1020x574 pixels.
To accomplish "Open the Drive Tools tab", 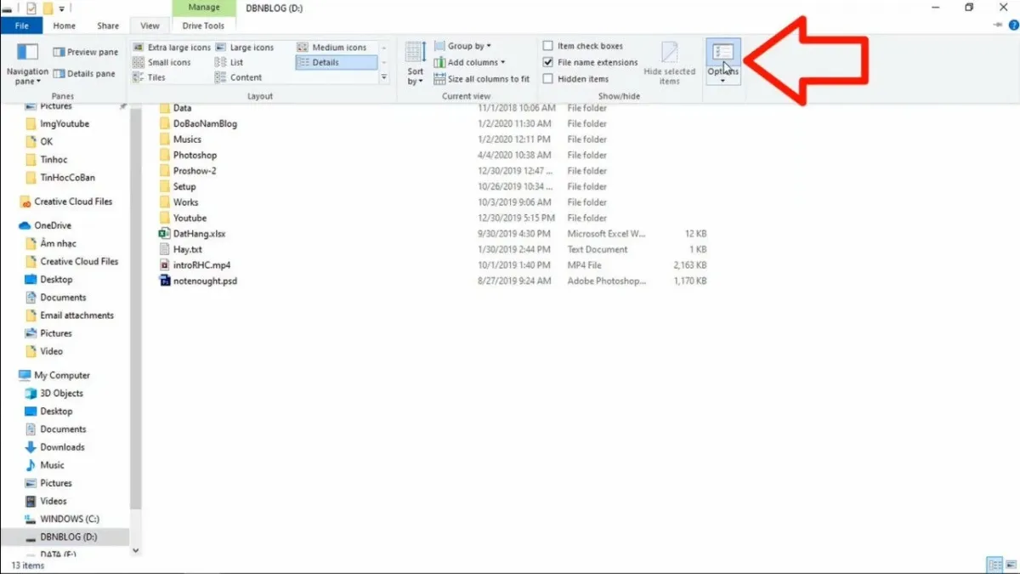I will (x=203, y=26).
